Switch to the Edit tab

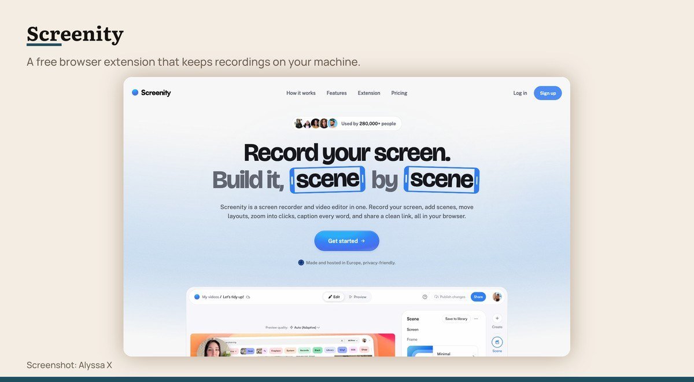point(334,297)
